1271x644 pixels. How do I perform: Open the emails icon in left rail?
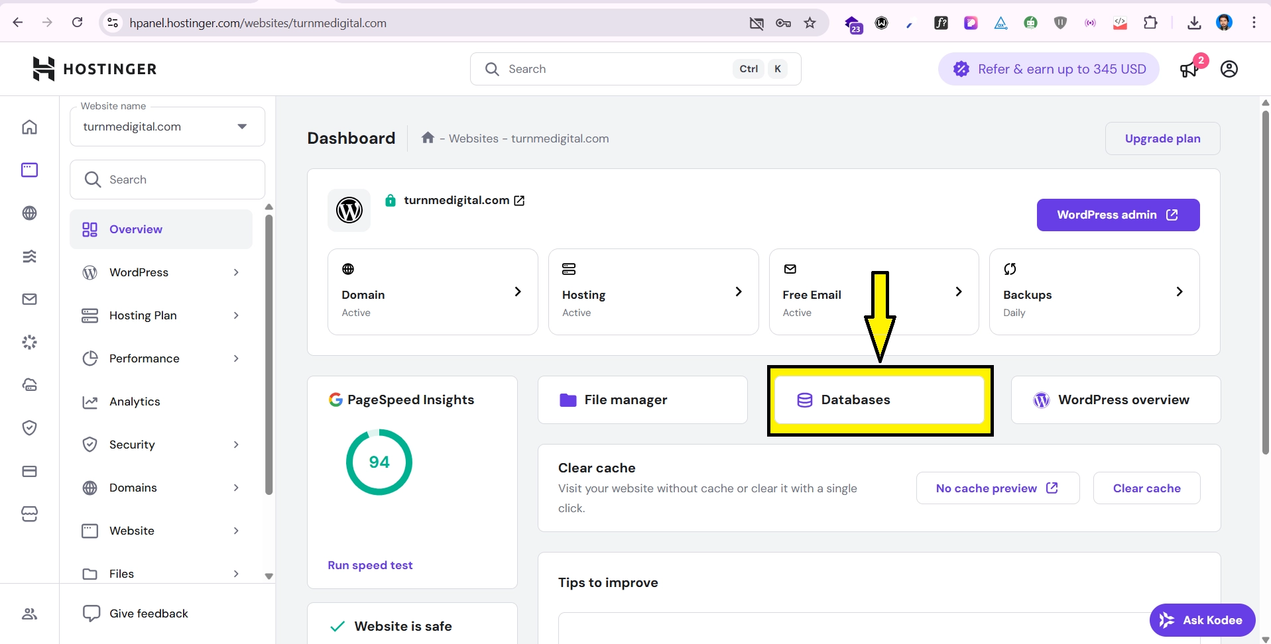coord(30,299)
